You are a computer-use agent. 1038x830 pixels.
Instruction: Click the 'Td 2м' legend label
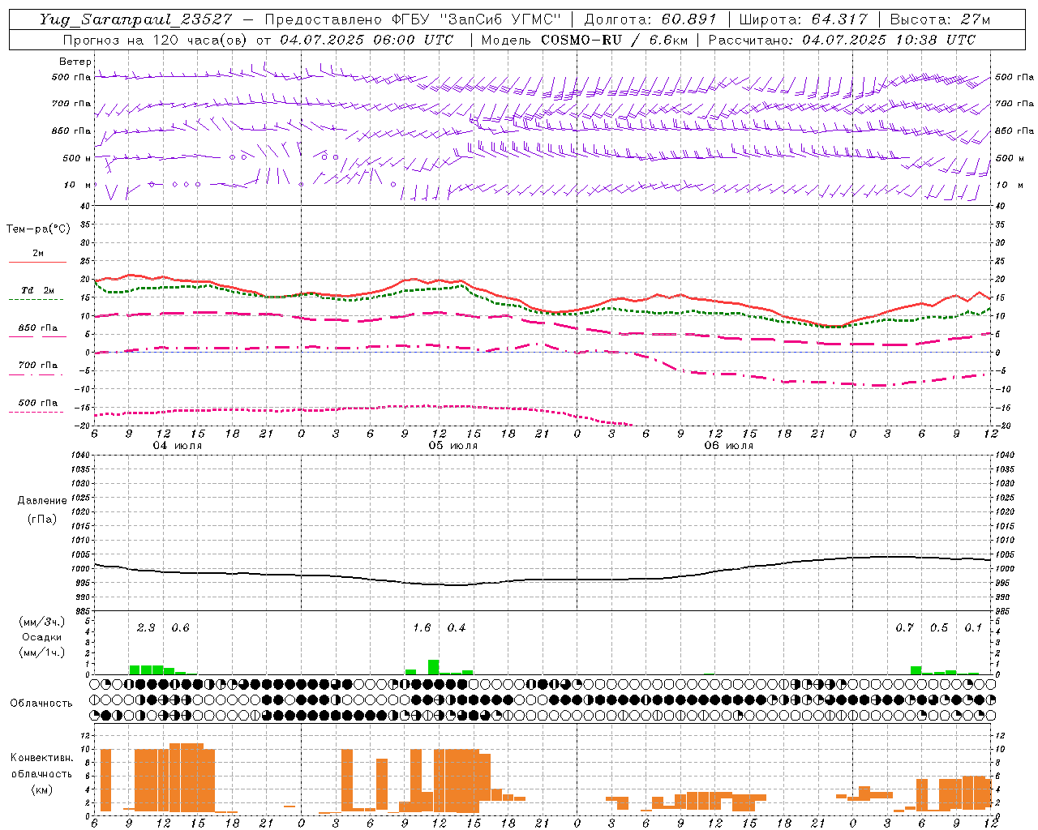coord(38,290)
